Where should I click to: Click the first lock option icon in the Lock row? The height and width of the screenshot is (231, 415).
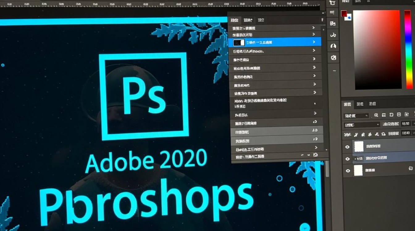point(355,134)
